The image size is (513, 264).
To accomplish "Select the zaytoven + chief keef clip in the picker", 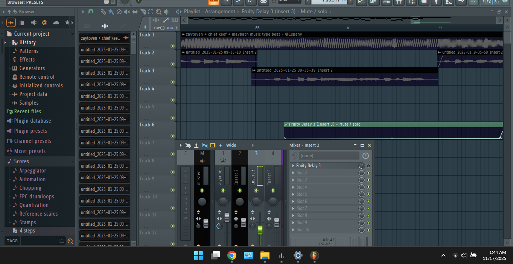I will [105, 38].
